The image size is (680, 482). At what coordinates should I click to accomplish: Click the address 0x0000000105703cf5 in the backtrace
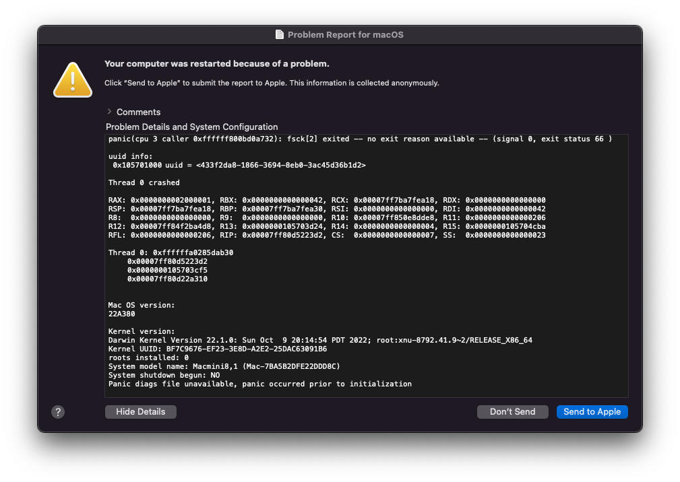[x=167, y=270]
